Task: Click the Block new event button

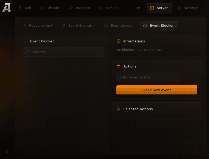Action: tap(157, 90)
